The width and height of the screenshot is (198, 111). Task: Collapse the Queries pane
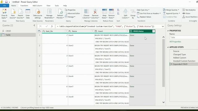point(34,25)
